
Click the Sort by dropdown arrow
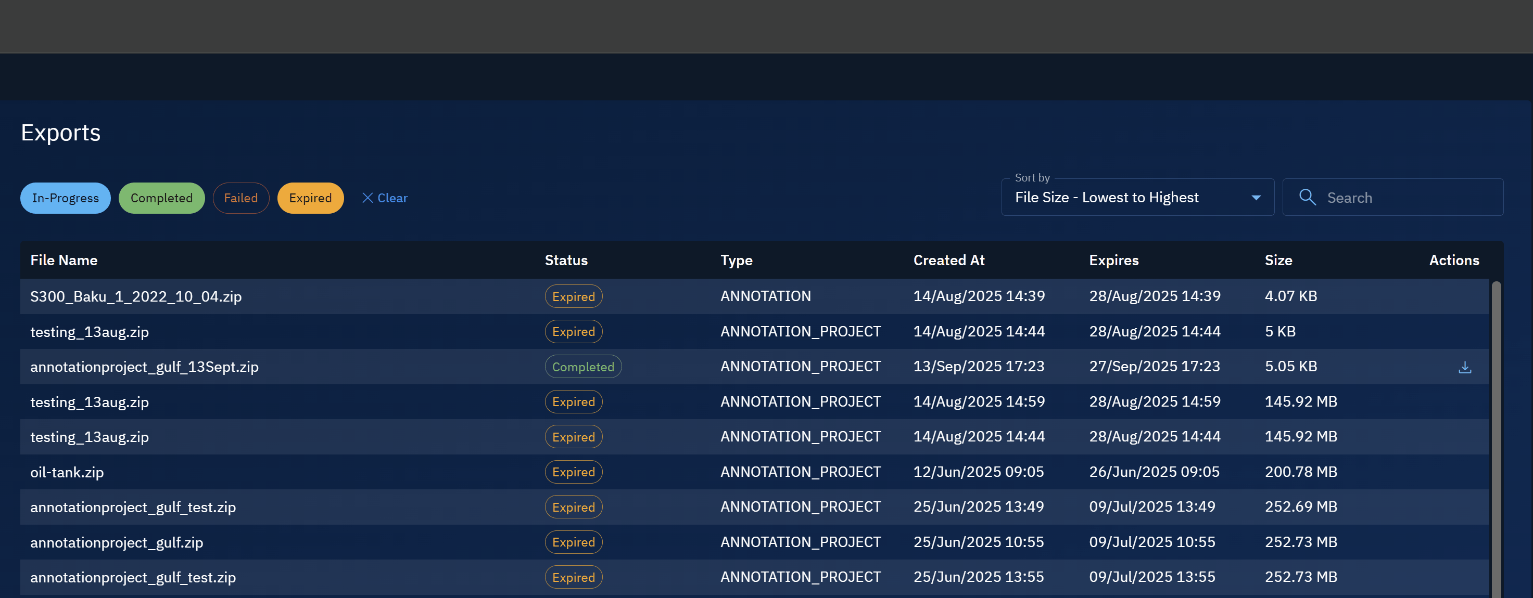pos(1256,197)
